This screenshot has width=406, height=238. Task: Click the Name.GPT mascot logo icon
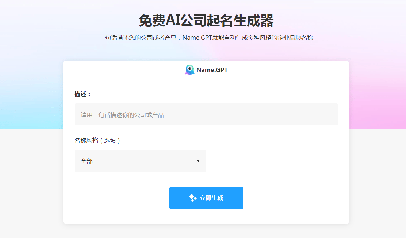[190, 70]
